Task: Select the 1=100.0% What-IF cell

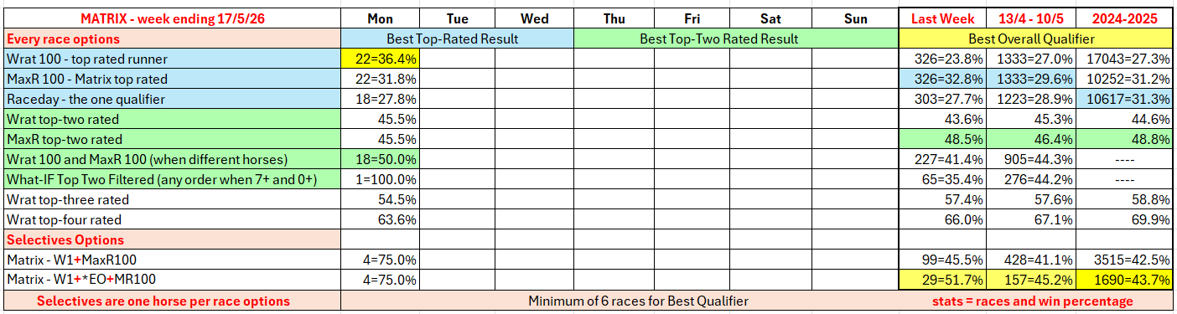Action: click(379, 179)
